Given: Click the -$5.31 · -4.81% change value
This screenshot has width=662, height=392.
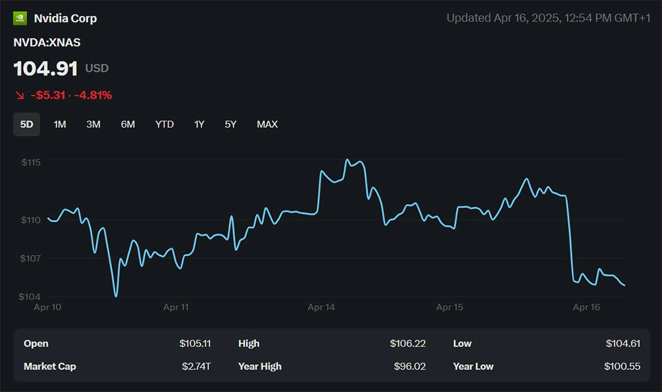Looking at the screenshot, I should pos(71,95).
